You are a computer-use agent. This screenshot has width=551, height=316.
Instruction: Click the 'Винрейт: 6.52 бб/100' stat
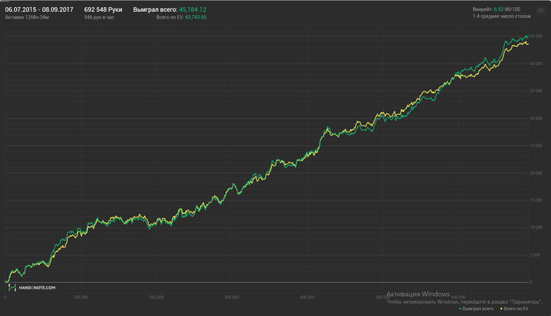tap(496, 9)
